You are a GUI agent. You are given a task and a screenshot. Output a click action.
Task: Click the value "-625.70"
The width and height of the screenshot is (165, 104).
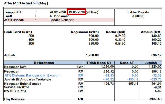(x=156, y=79)
